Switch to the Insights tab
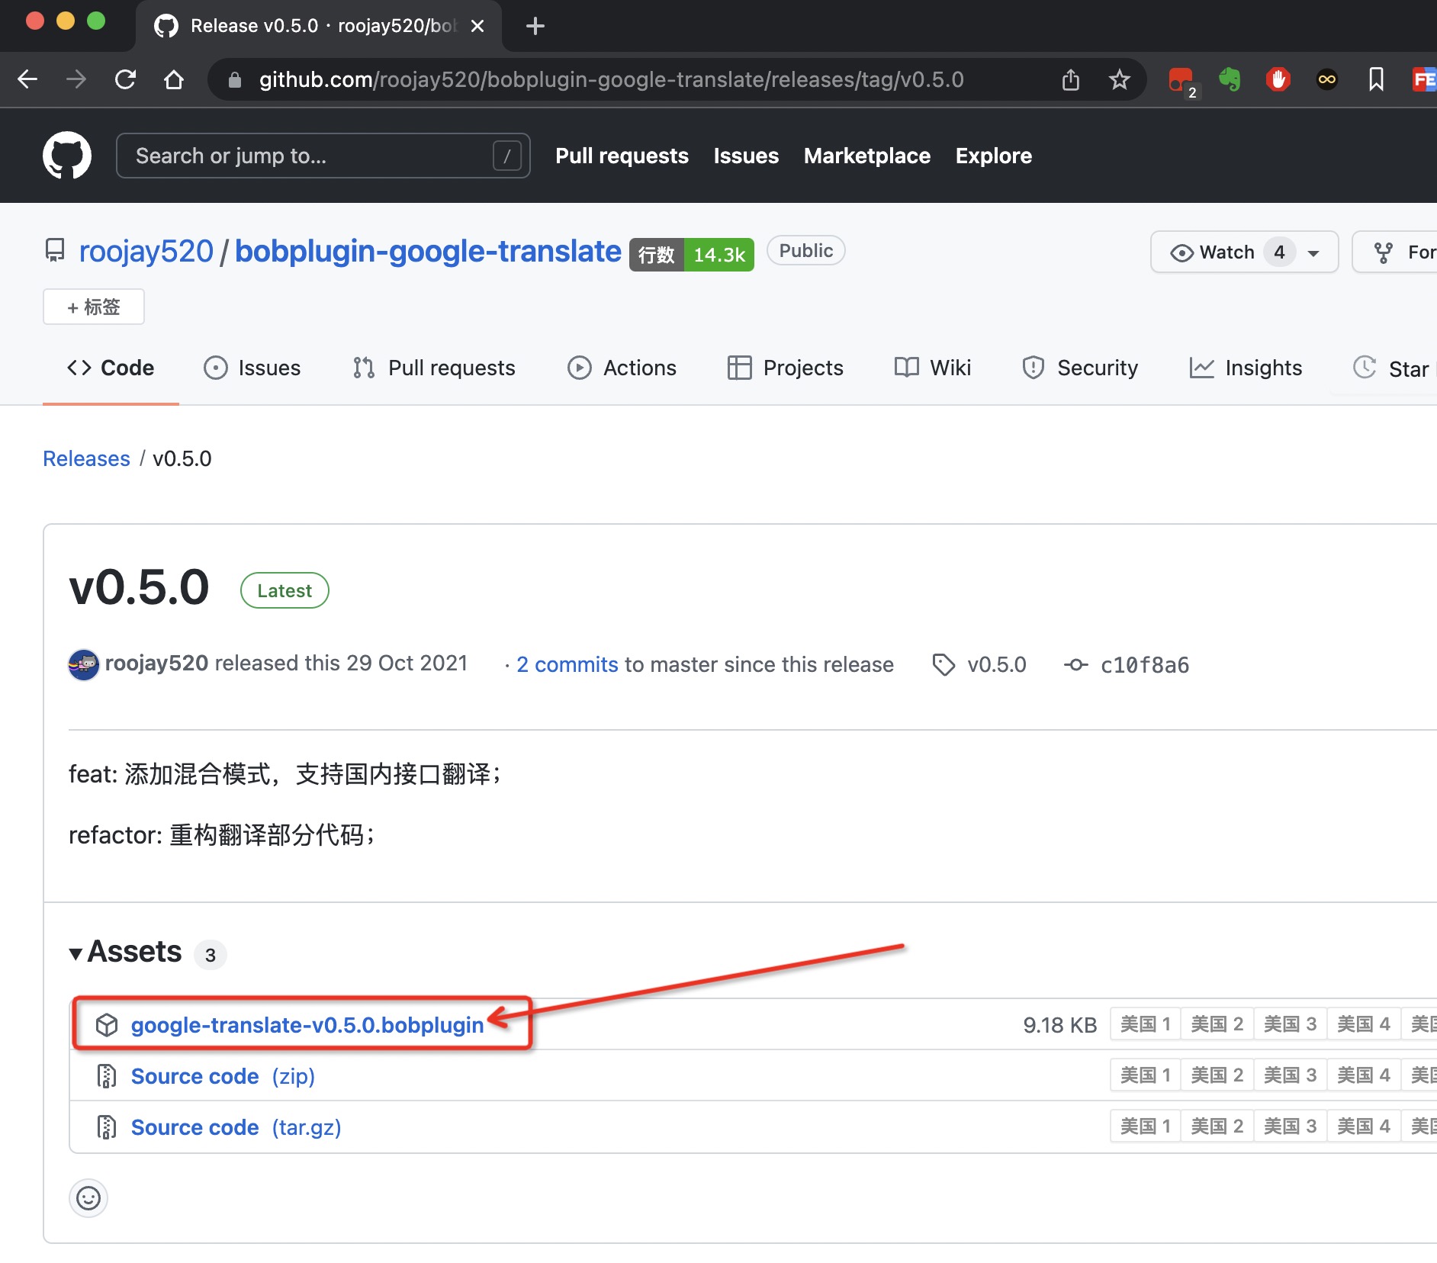The image size is (1437, 1263). tap(1246, 368)
